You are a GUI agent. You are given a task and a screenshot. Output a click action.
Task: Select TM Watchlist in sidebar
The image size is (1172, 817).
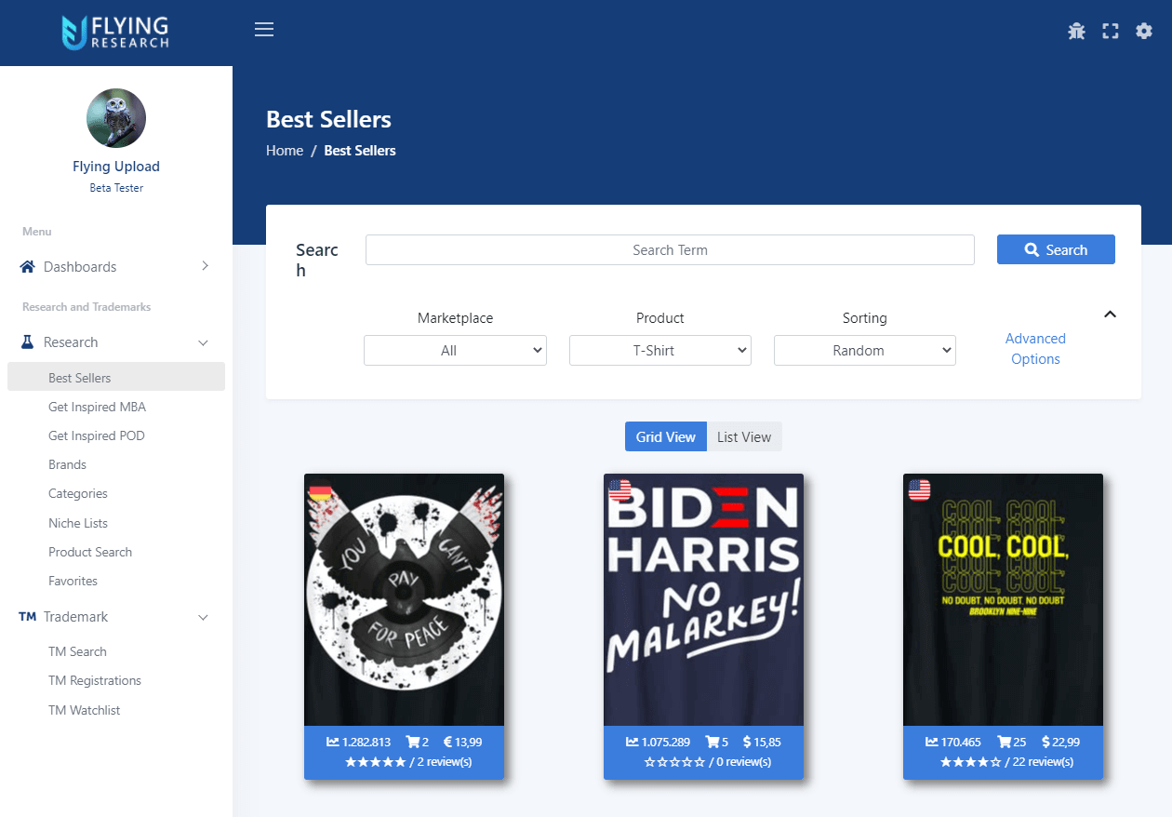(85, 710)
